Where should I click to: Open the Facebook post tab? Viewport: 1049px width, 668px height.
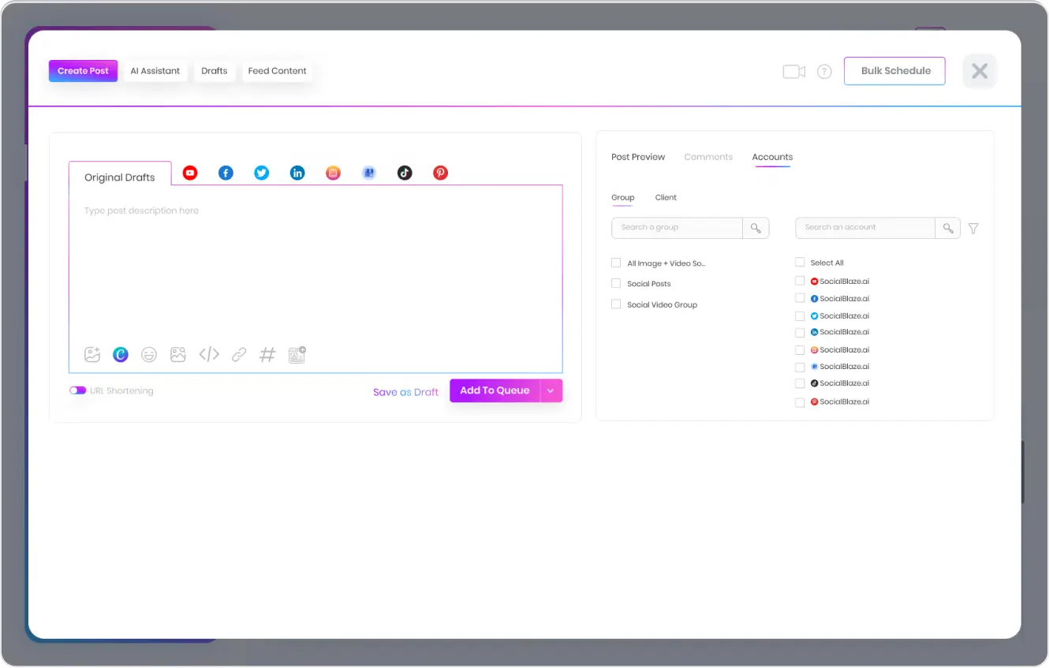click(x=226, y=173)
